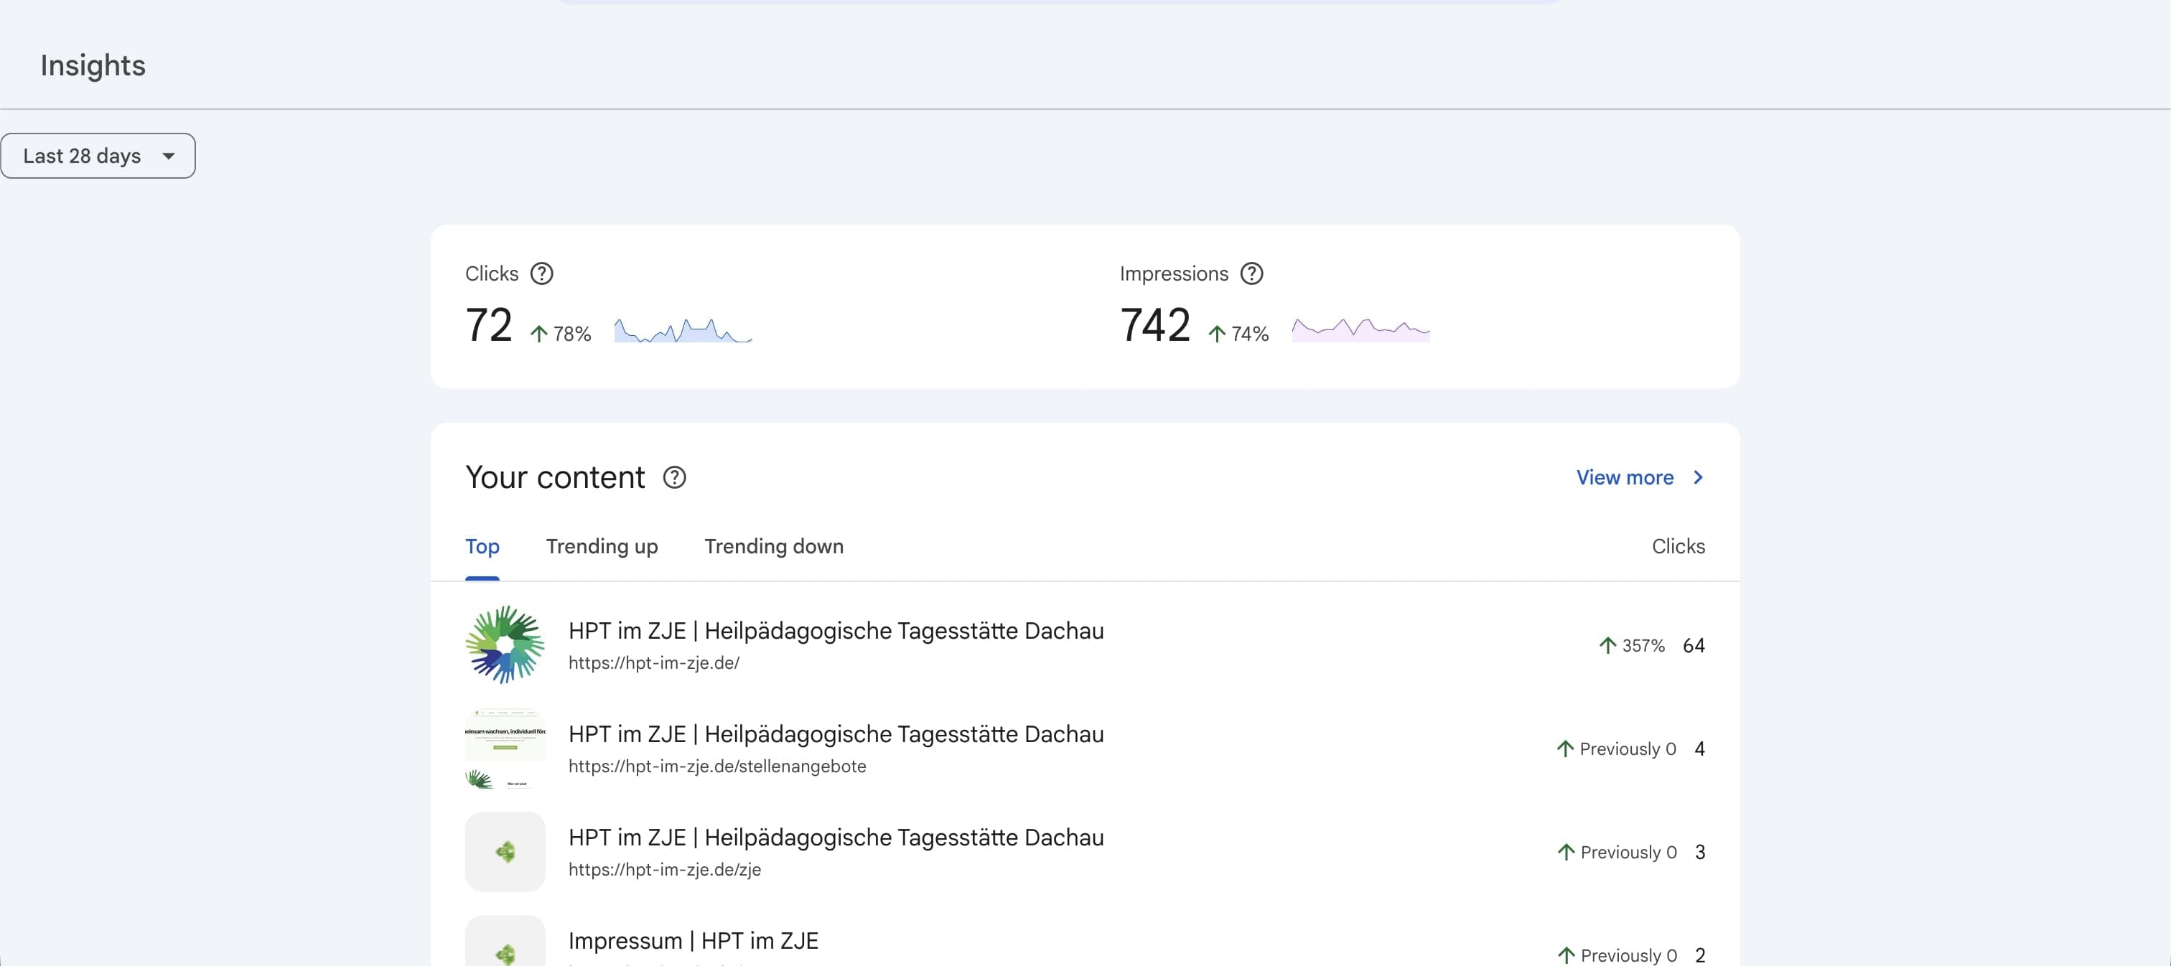This screenshot has width=2171, height=966.
Task: Switch to the Trending up tab
Action: coord(602,545)
